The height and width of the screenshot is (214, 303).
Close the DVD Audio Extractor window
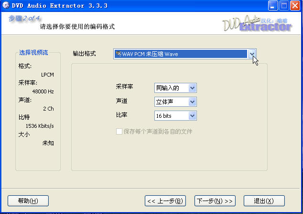click(295, 5)
